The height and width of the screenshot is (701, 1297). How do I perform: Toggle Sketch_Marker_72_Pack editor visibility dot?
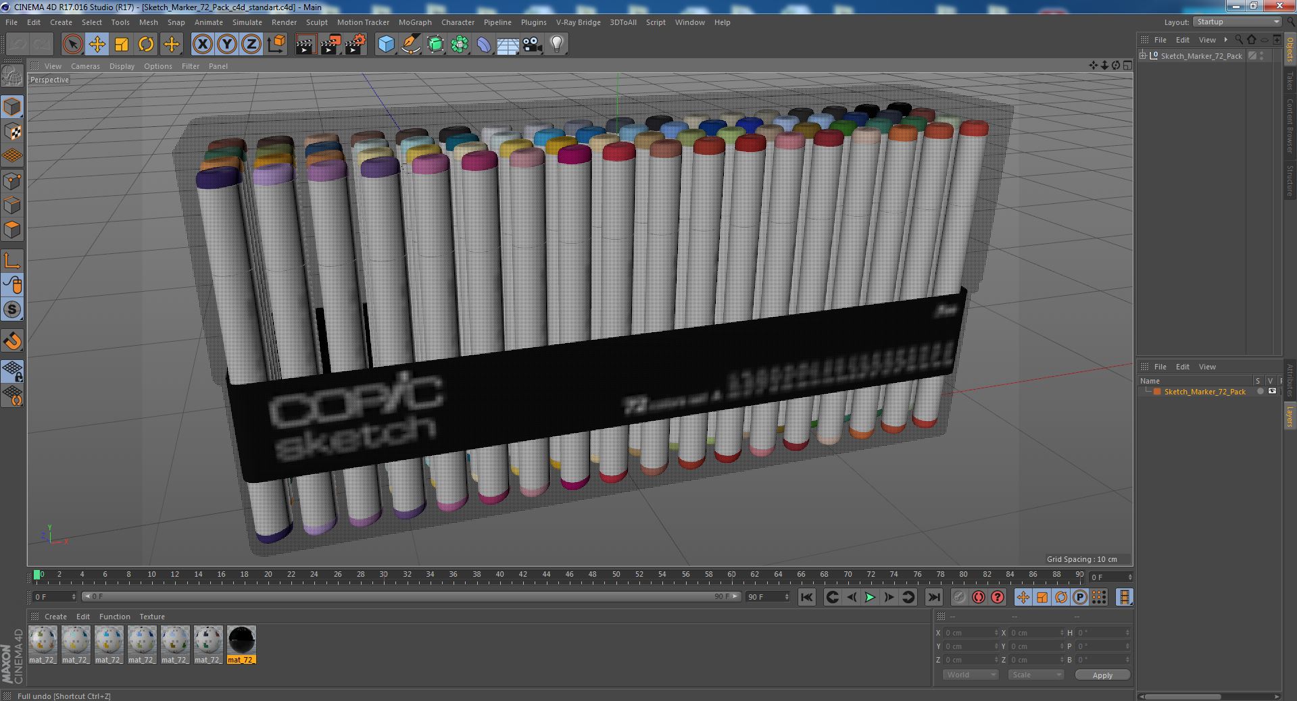pos(1262,53)
